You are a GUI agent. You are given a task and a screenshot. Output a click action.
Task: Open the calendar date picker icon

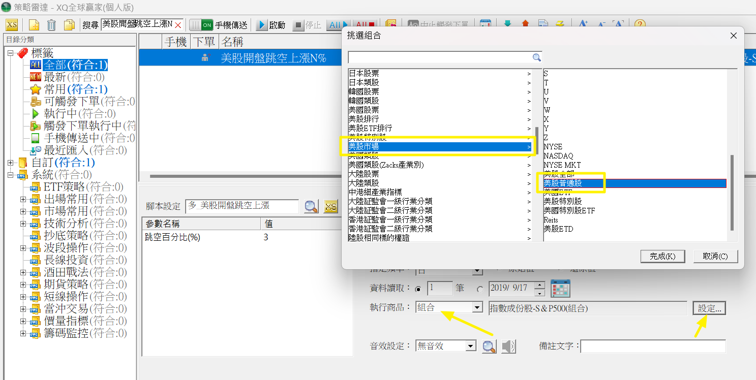[561, 289]
